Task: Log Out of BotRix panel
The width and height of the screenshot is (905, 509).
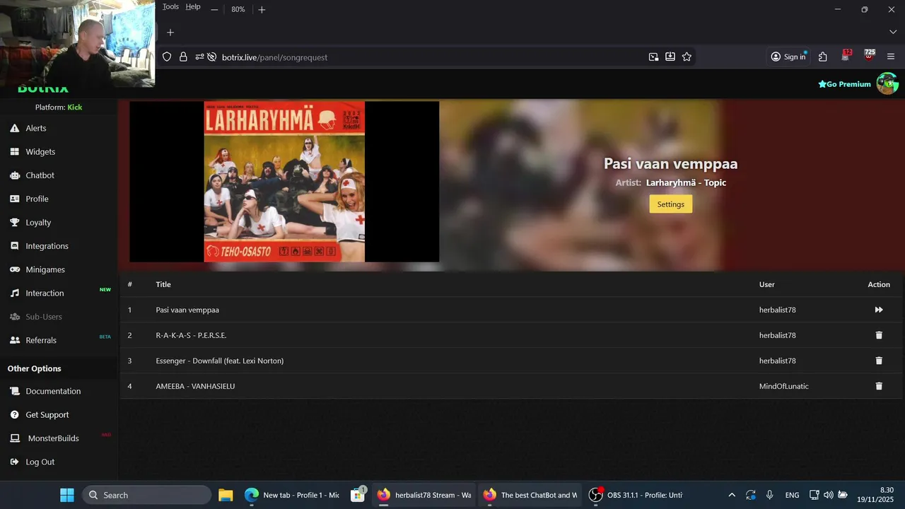Action: (40, 462)
